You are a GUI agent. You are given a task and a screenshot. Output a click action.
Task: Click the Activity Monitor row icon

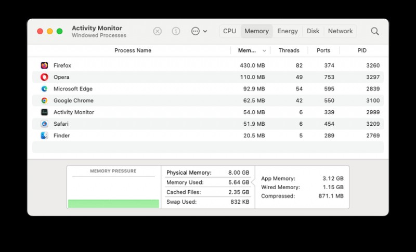pos(44,112)
